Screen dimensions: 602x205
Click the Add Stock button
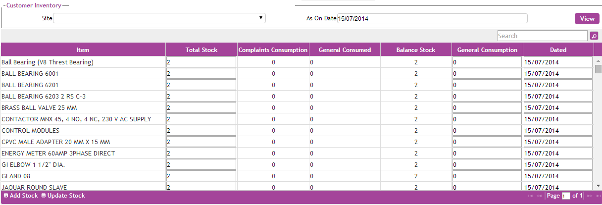[20, 196]
